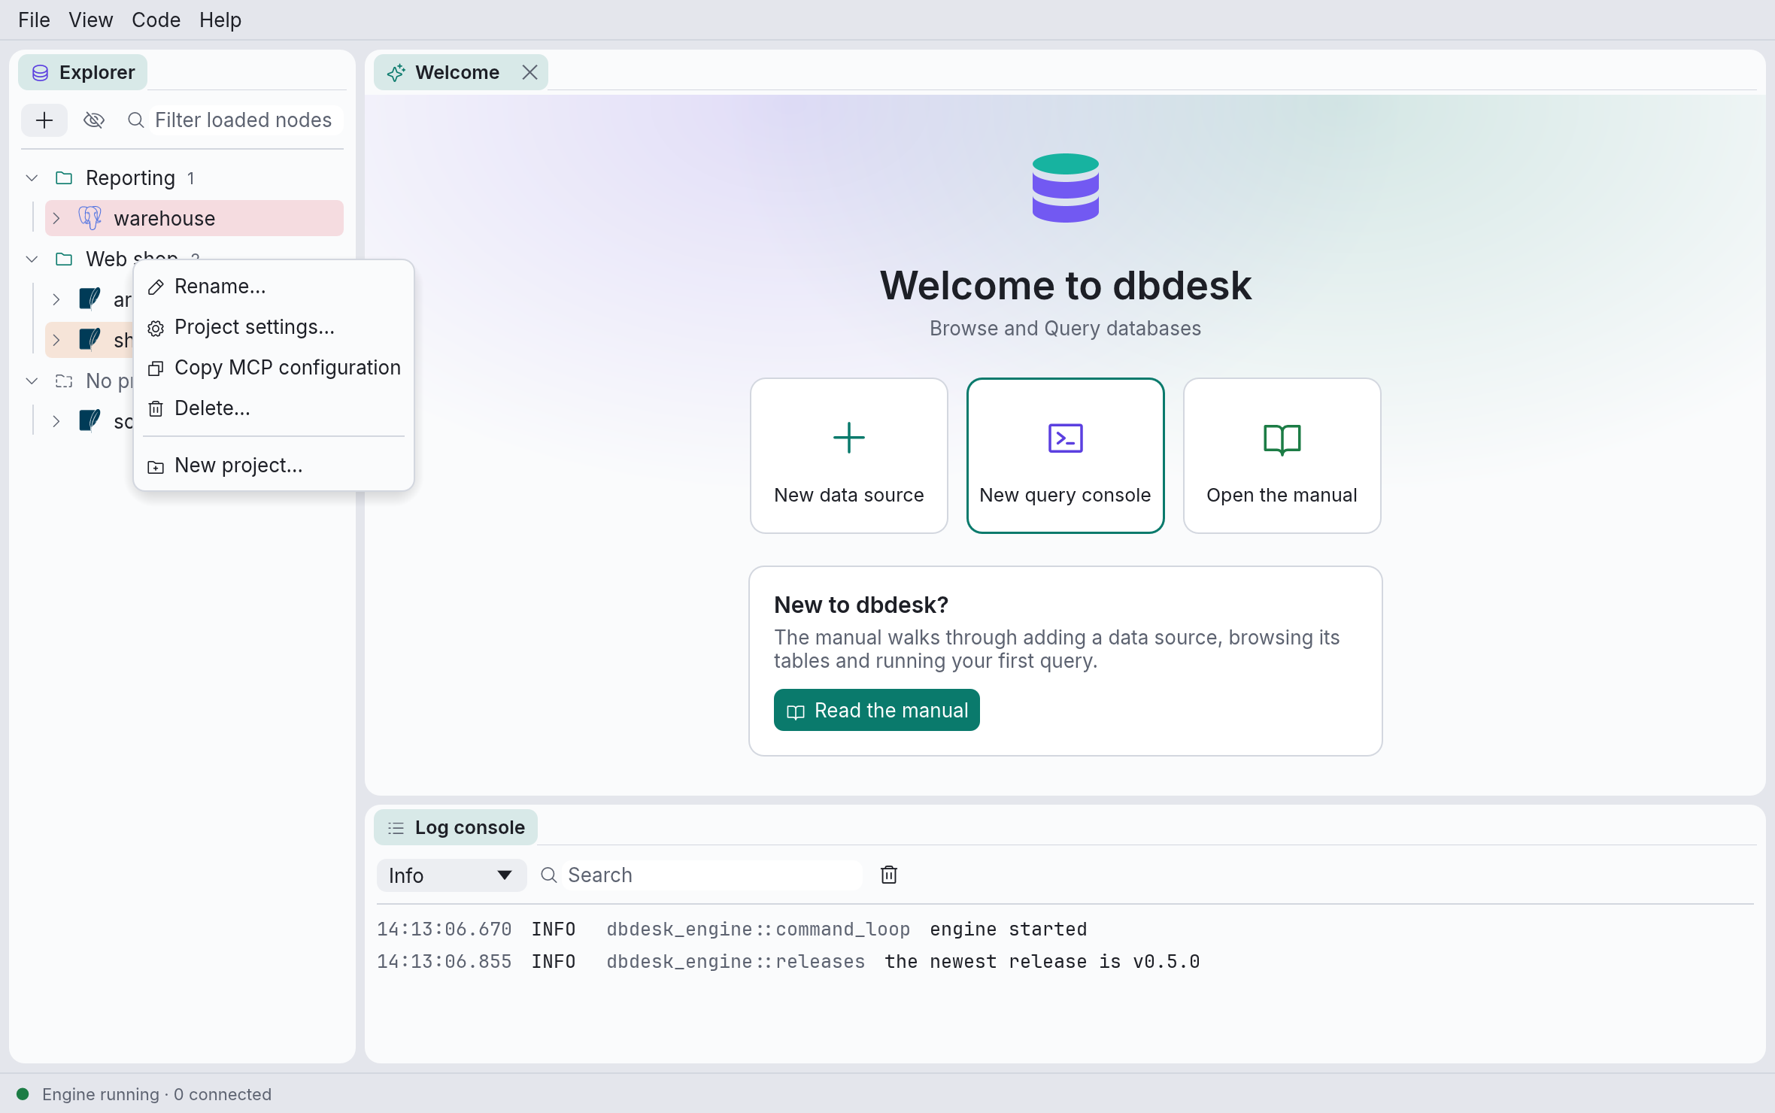Select the warehouse PostgreSQL elephant icon
1775x1113 pixels.
[x=90, y=218]
